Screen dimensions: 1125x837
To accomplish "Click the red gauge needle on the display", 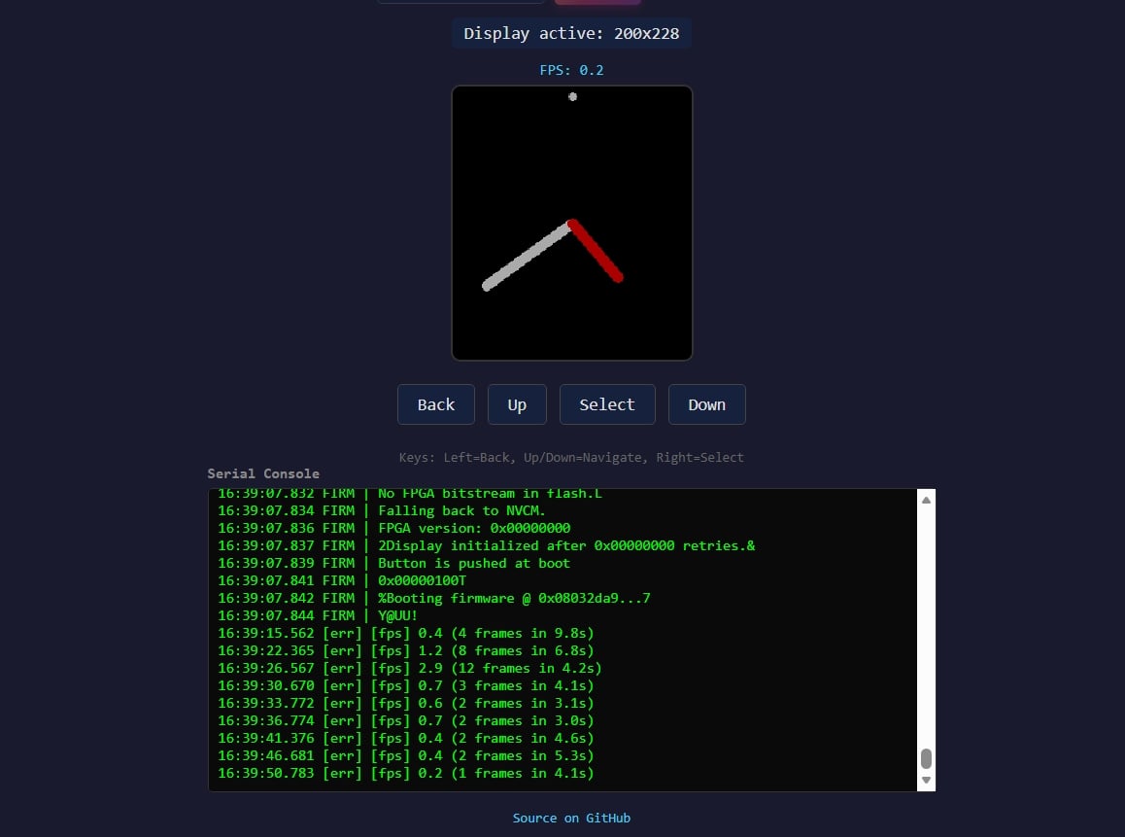I will coord(597,248).
